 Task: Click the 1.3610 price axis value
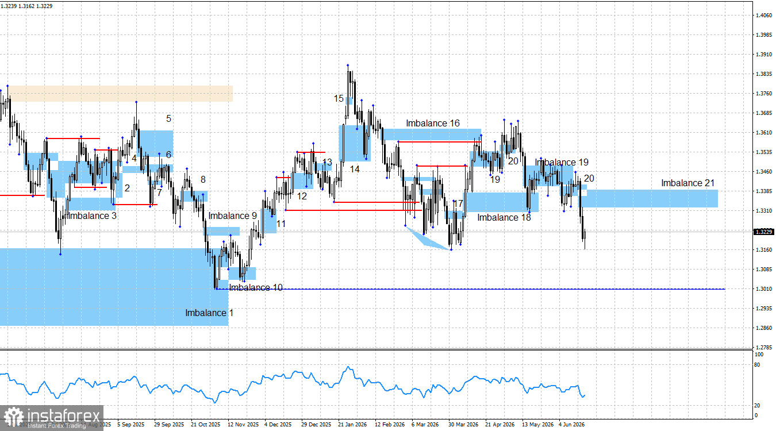pos(764,133)
